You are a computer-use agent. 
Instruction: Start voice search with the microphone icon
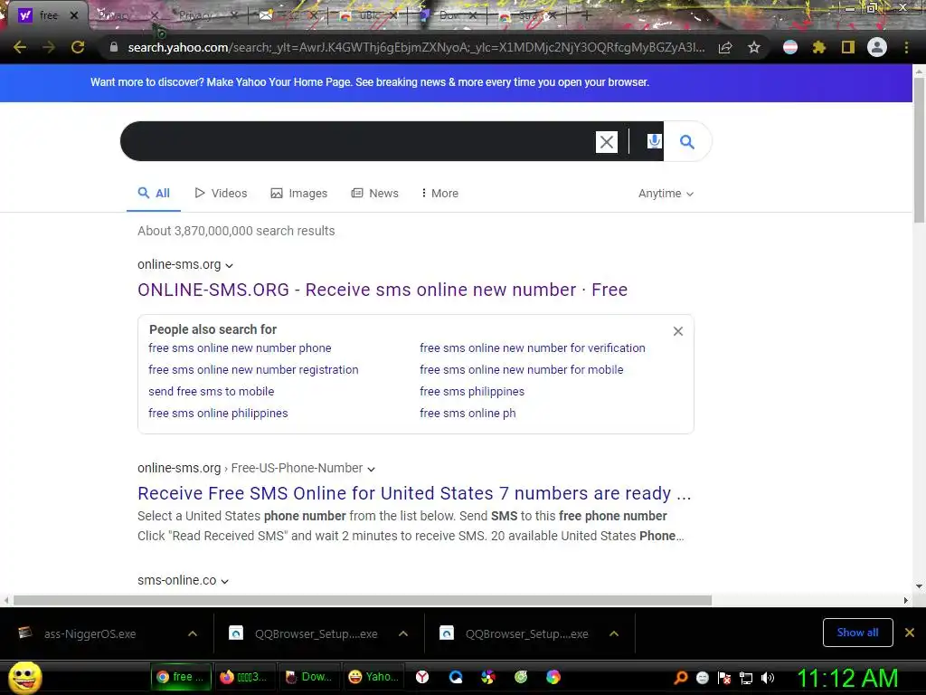pos(654,141)
